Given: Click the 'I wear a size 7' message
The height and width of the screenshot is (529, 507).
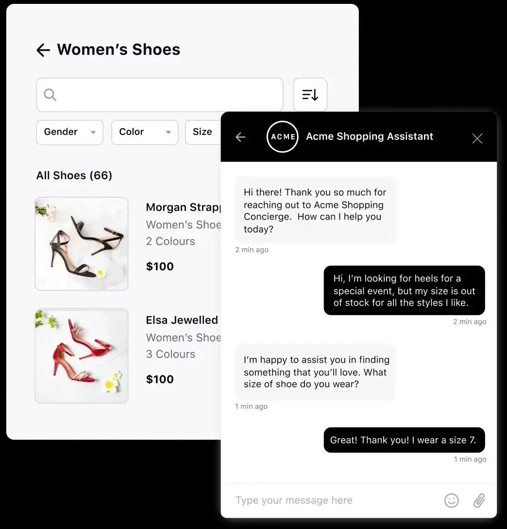Looking at the screenshot, I should (x=404, y=440).
